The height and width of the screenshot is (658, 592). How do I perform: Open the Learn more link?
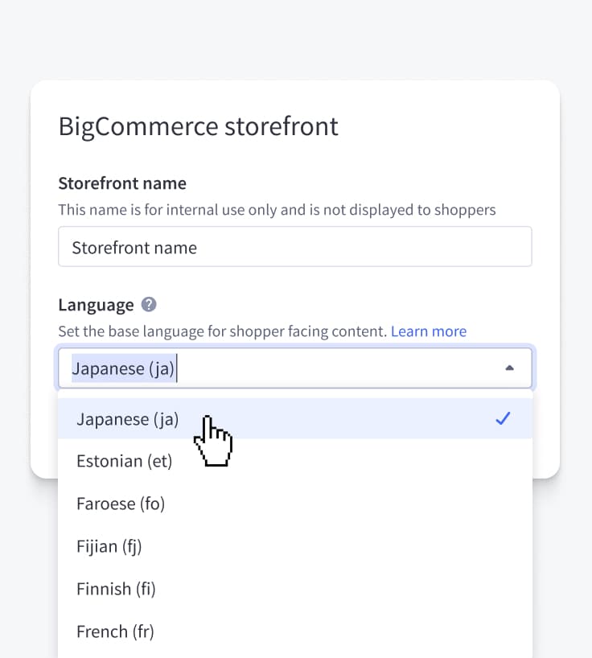tap(428, 331)
